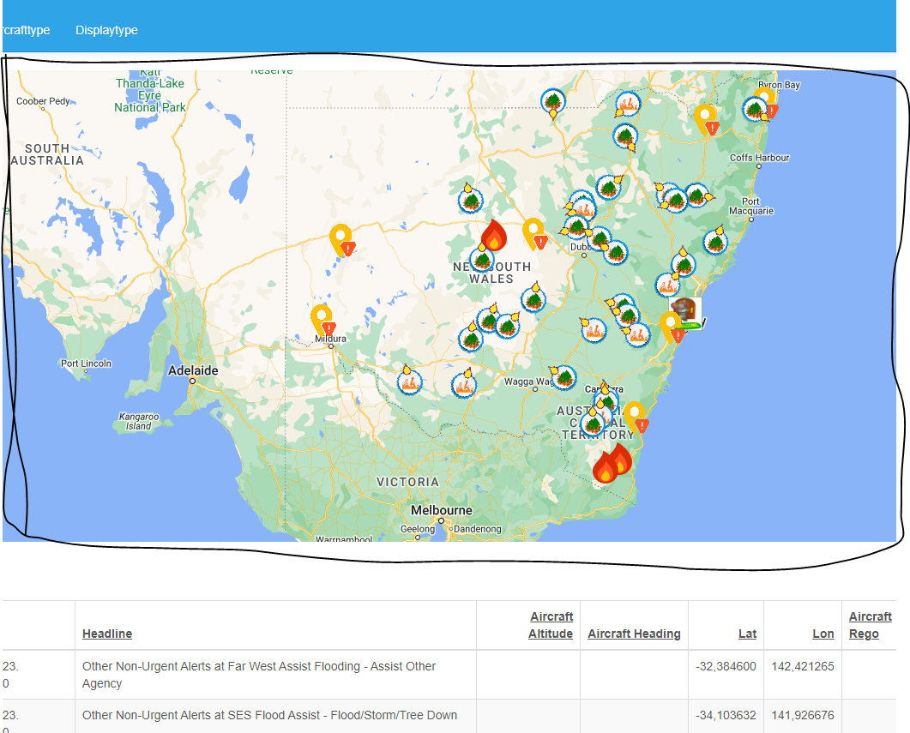Screen dimensions: 910x733
Task: Sort table by Headline column
Action: [x=107, y=634]
